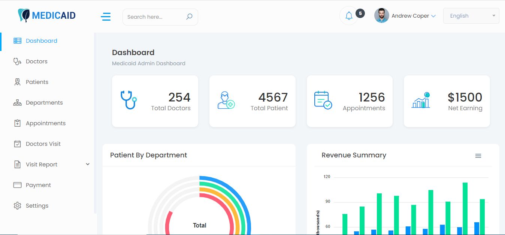Click the Dashboard sidebar icon

coord(17,41)
